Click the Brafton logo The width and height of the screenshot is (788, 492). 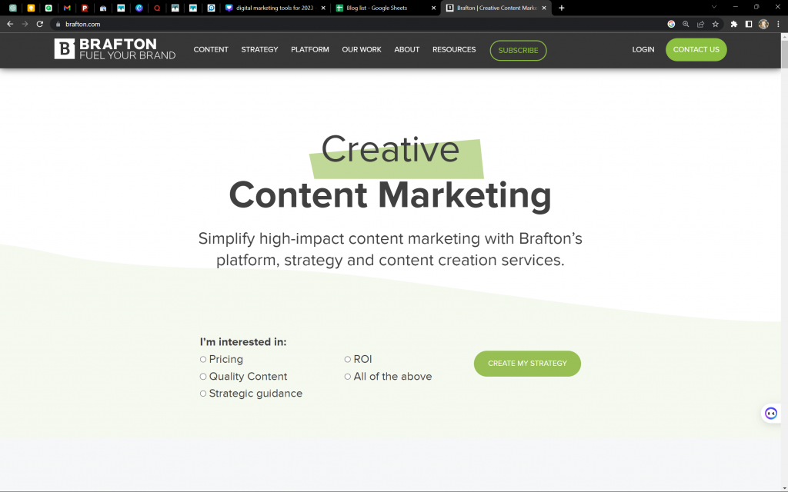click(x=115, y=49)
